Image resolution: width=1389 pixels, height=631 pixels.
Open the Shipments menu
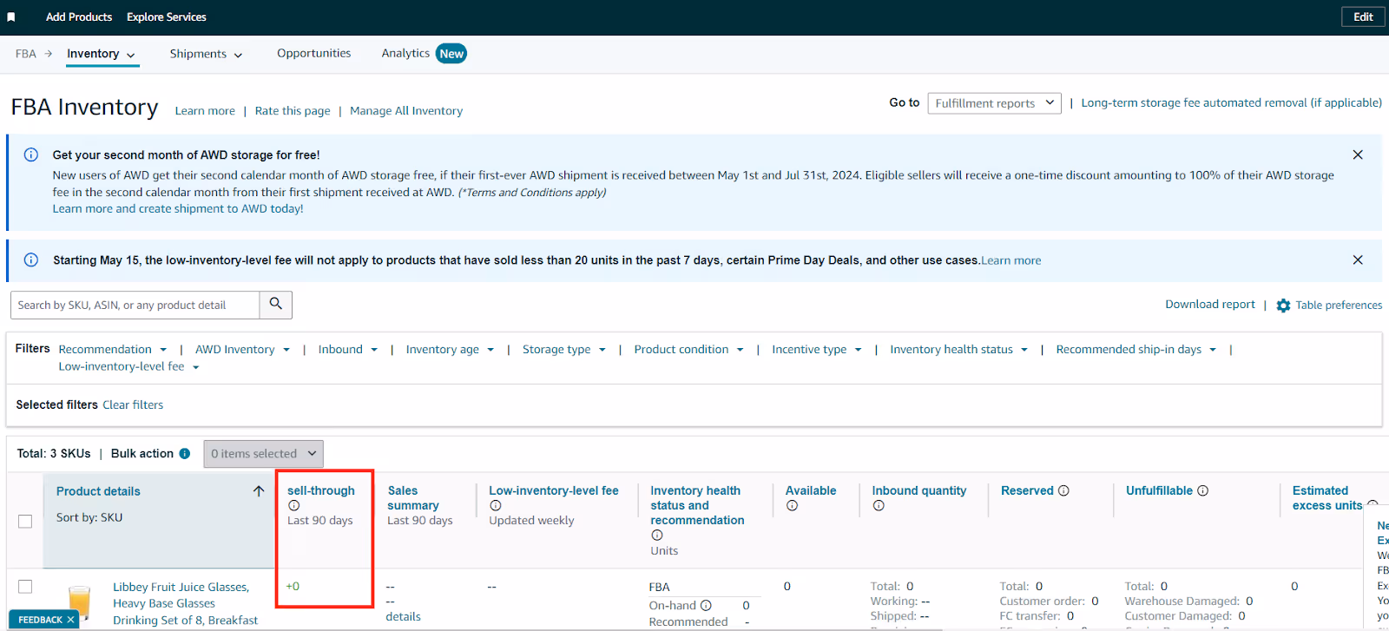tap(206, 54)
